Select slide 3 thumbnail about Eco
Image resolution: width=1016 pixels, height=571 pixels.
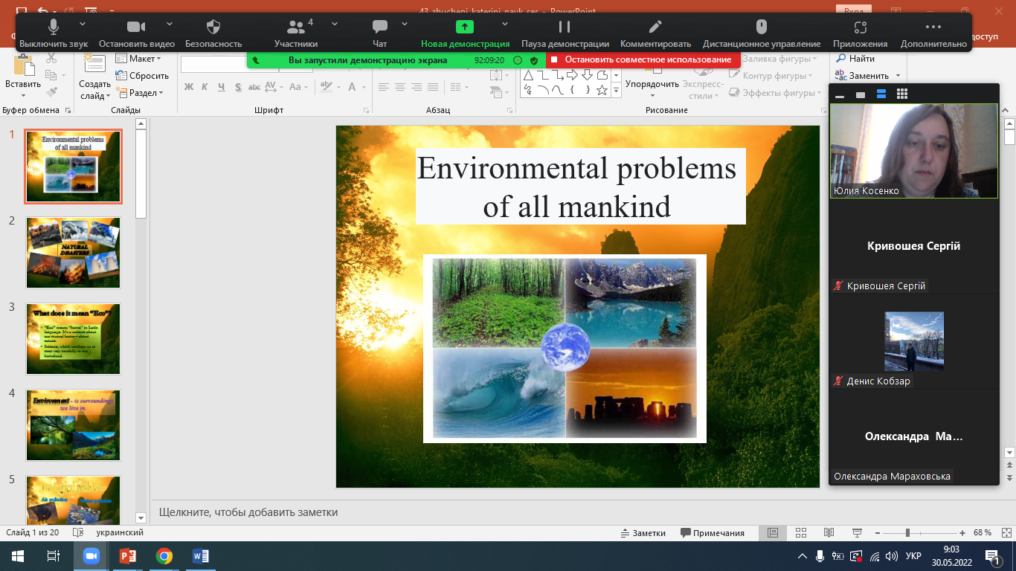click(x=73, y=339)
